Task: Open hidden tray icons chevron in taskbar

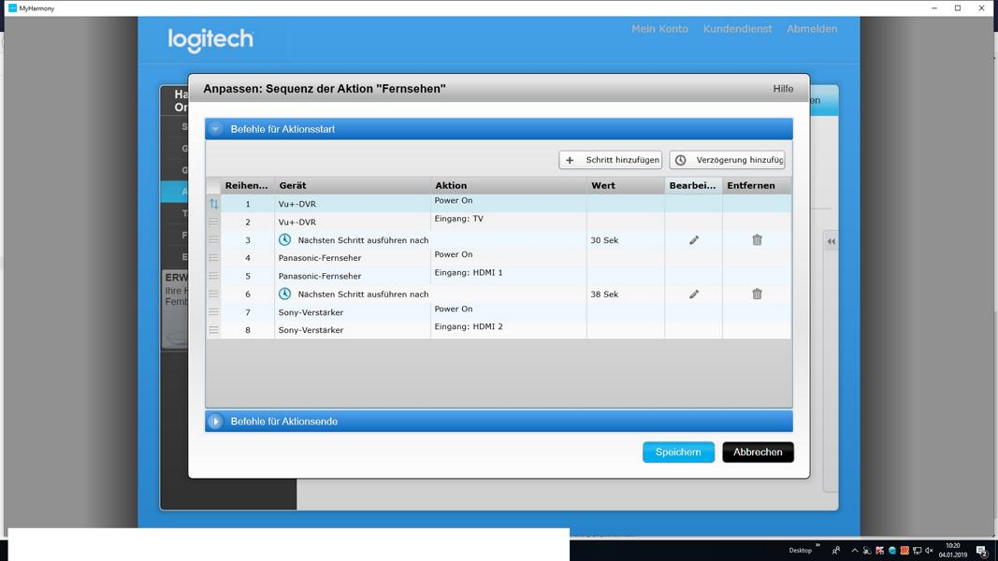Action: click(854, 551)
